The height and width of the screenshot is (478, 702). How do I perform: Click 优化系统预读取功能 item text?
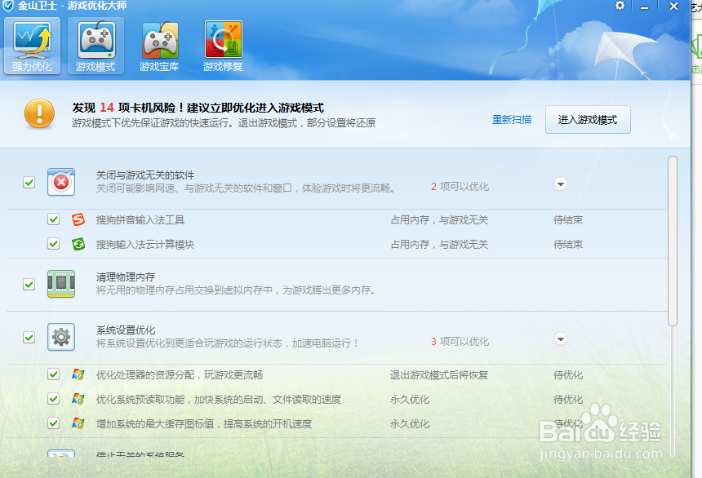219,399
